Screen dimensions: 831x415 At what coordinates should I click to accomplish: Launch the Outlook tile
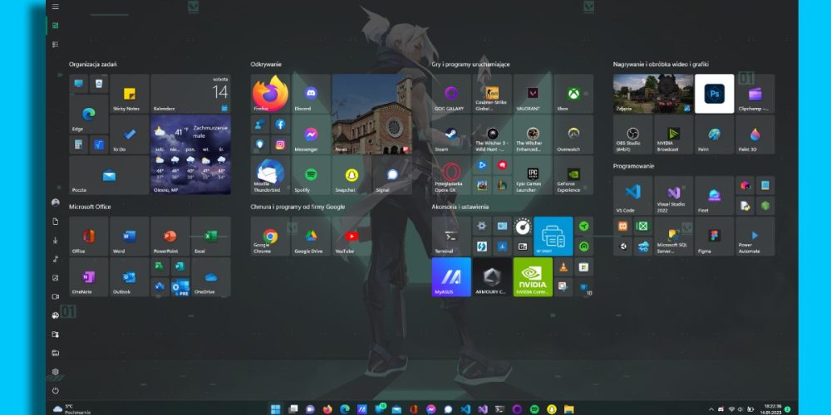click(130, 277)
